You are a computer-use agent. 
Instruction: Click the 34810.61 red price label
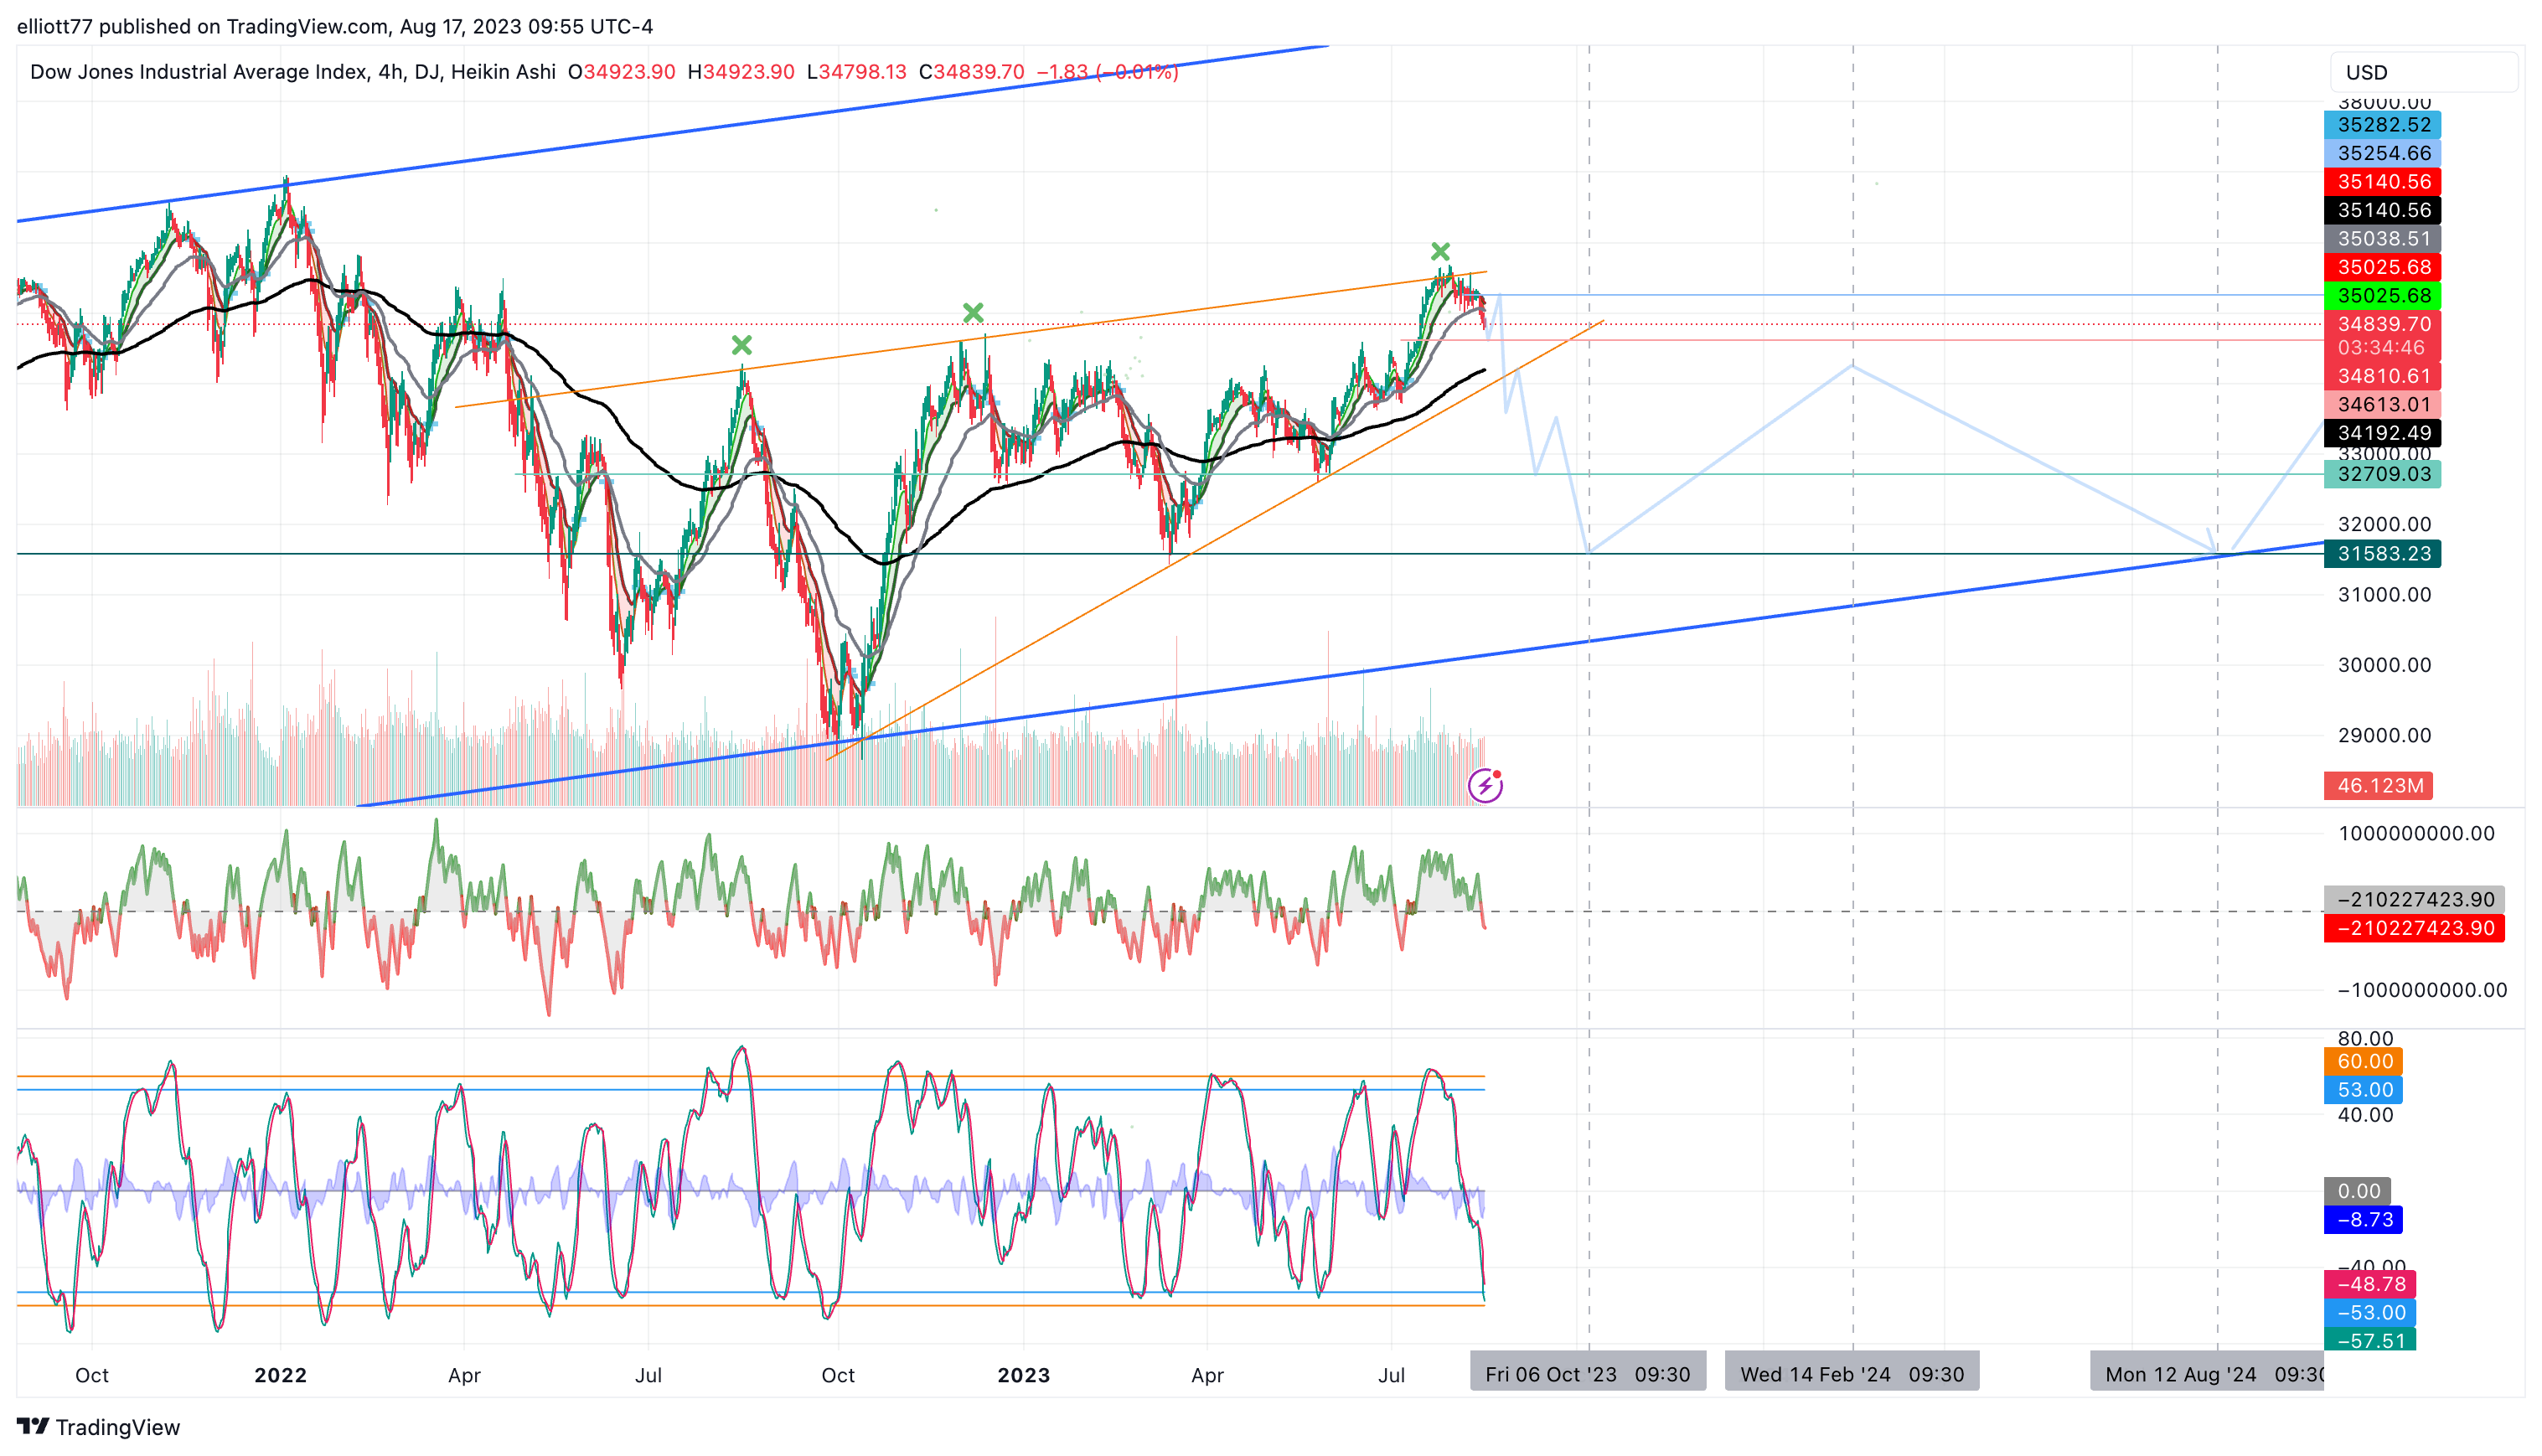pyautogui.click(x=2382, y=376)
